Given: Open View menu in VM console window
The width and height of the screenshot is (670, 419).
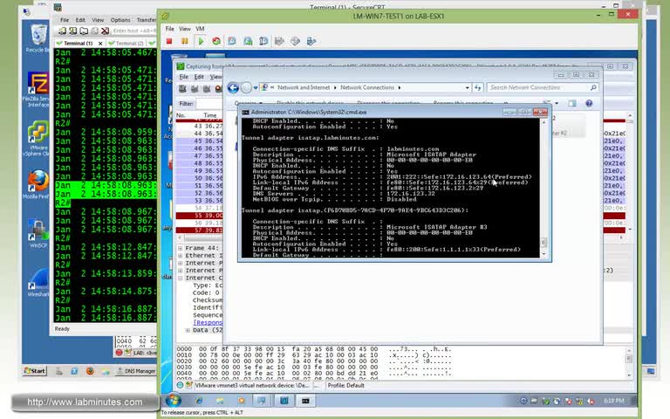Looking at the screenshot, I should pos(185,29).
